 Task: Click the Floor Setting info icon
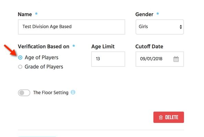[73, 92]
